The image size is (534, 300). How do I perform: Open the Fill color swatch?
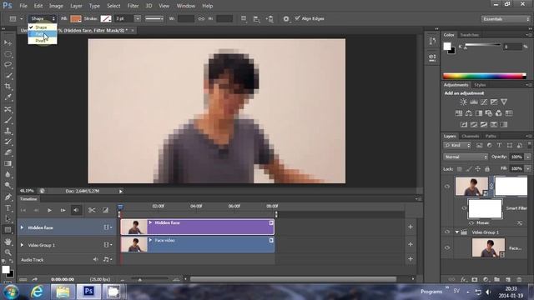(76, 18)
